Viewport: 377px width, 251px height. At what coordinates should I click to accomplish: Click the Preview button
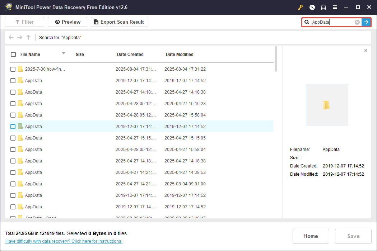(67, 22)
